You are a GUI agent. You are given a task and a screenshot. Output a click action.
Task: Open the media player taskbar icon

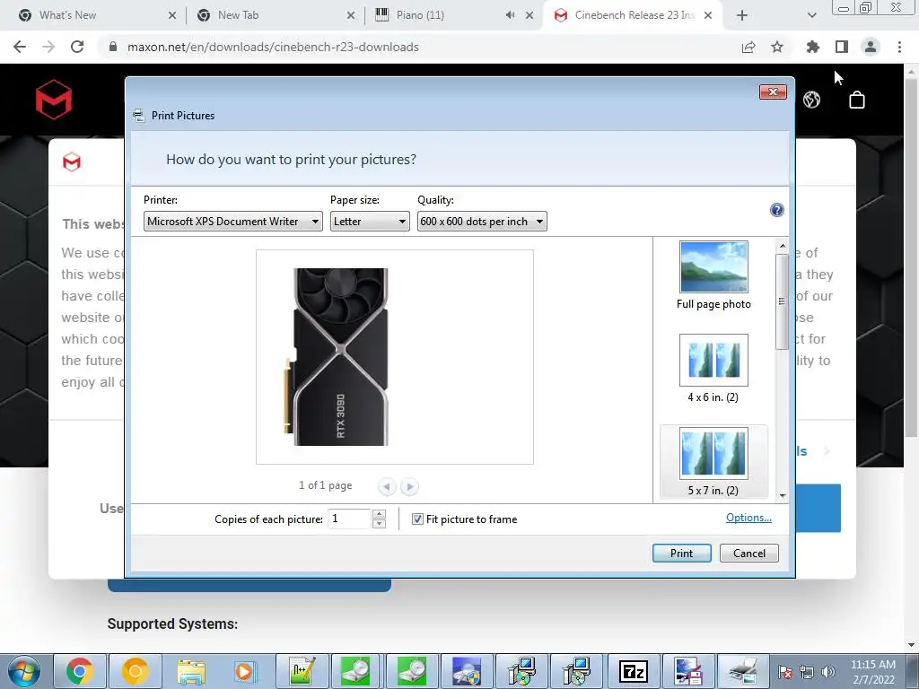246,671
